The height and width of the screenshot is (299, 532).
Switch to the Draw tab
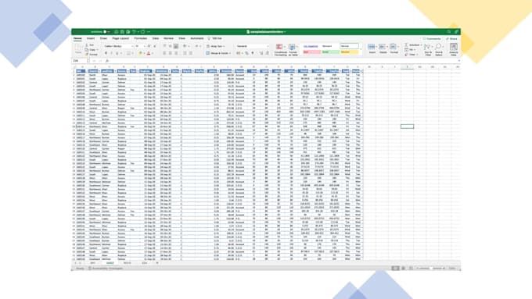[x=103, y=38]
